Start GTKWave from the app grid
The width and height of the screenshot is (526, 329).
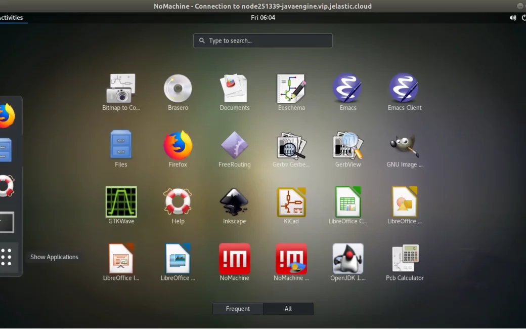(121, 202)
